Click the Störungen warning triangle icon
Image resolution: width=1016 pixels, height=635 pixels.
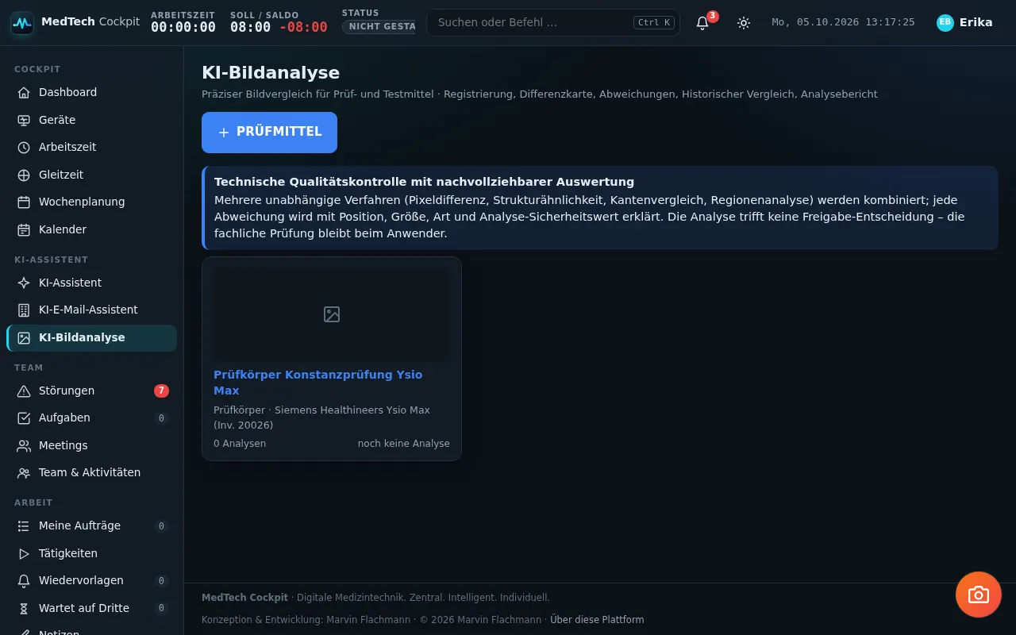[x=24, y=391]
